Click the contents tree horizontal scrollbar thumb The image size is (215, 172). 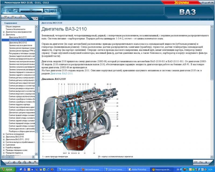(9, 157)
